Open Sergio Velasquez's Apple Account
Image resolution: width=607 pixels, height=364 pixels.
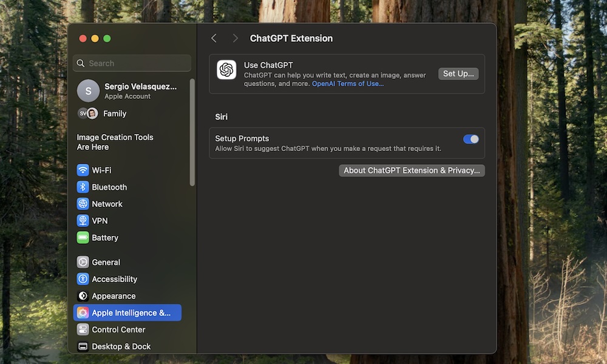pyautogui.click(x=131, y=90)
